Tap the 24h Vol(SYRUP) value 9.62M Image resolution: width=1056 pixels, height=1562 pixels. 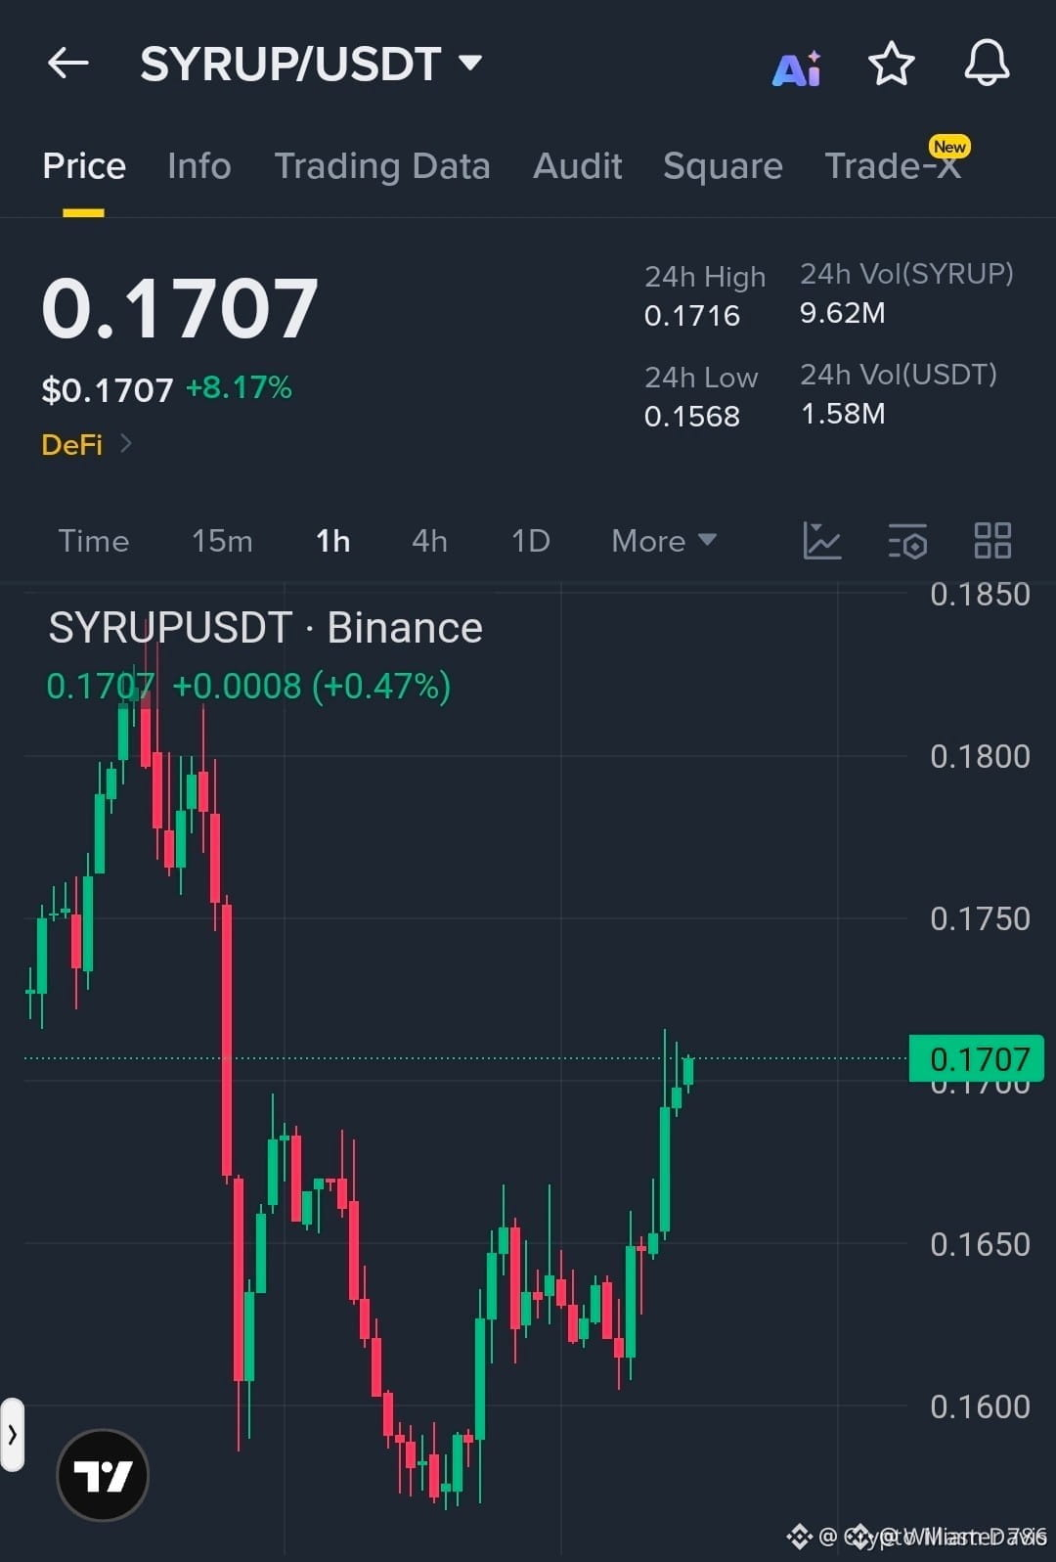pyautogui.click(x=843, y=313)
